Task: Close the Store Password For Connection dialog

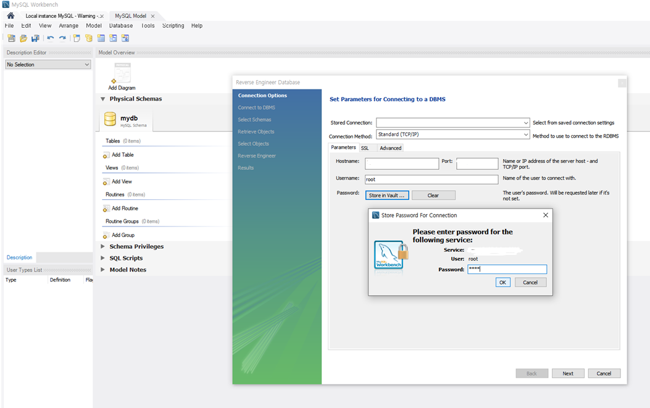Action: [546, 215]
